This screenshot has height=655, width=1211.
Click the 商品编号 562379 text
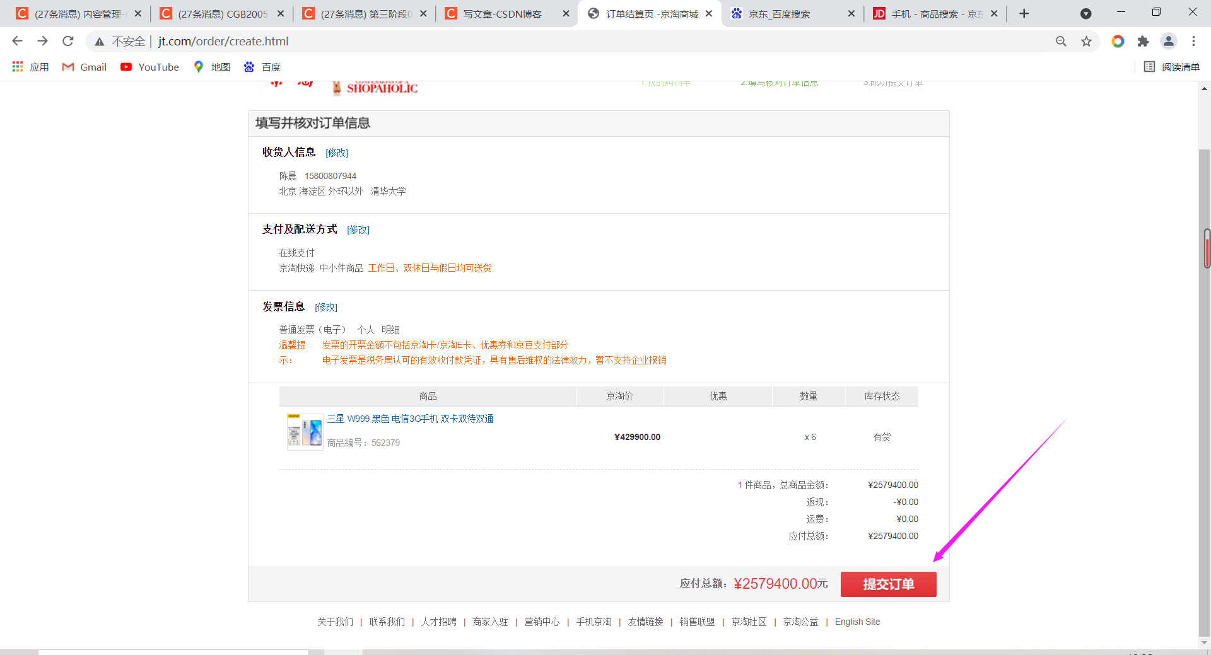[363, 443]
